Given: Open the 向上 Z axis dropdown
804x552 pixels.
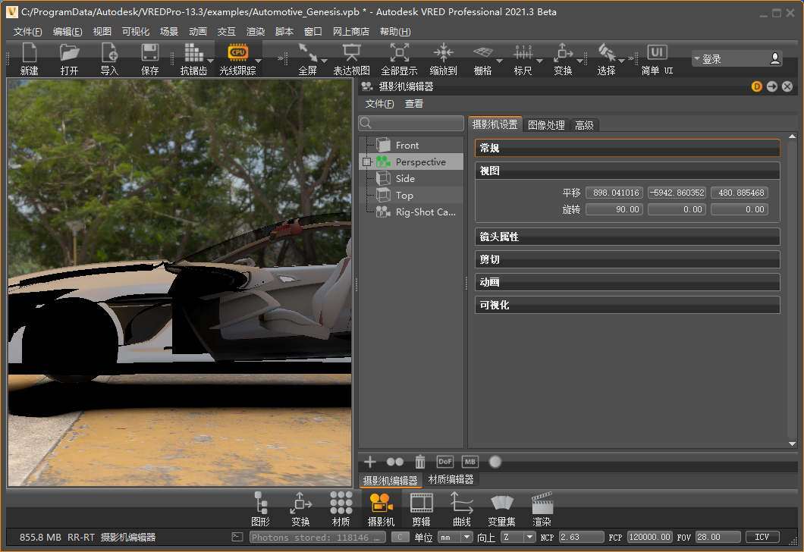Looking at the screenshot, I should 518,537.
